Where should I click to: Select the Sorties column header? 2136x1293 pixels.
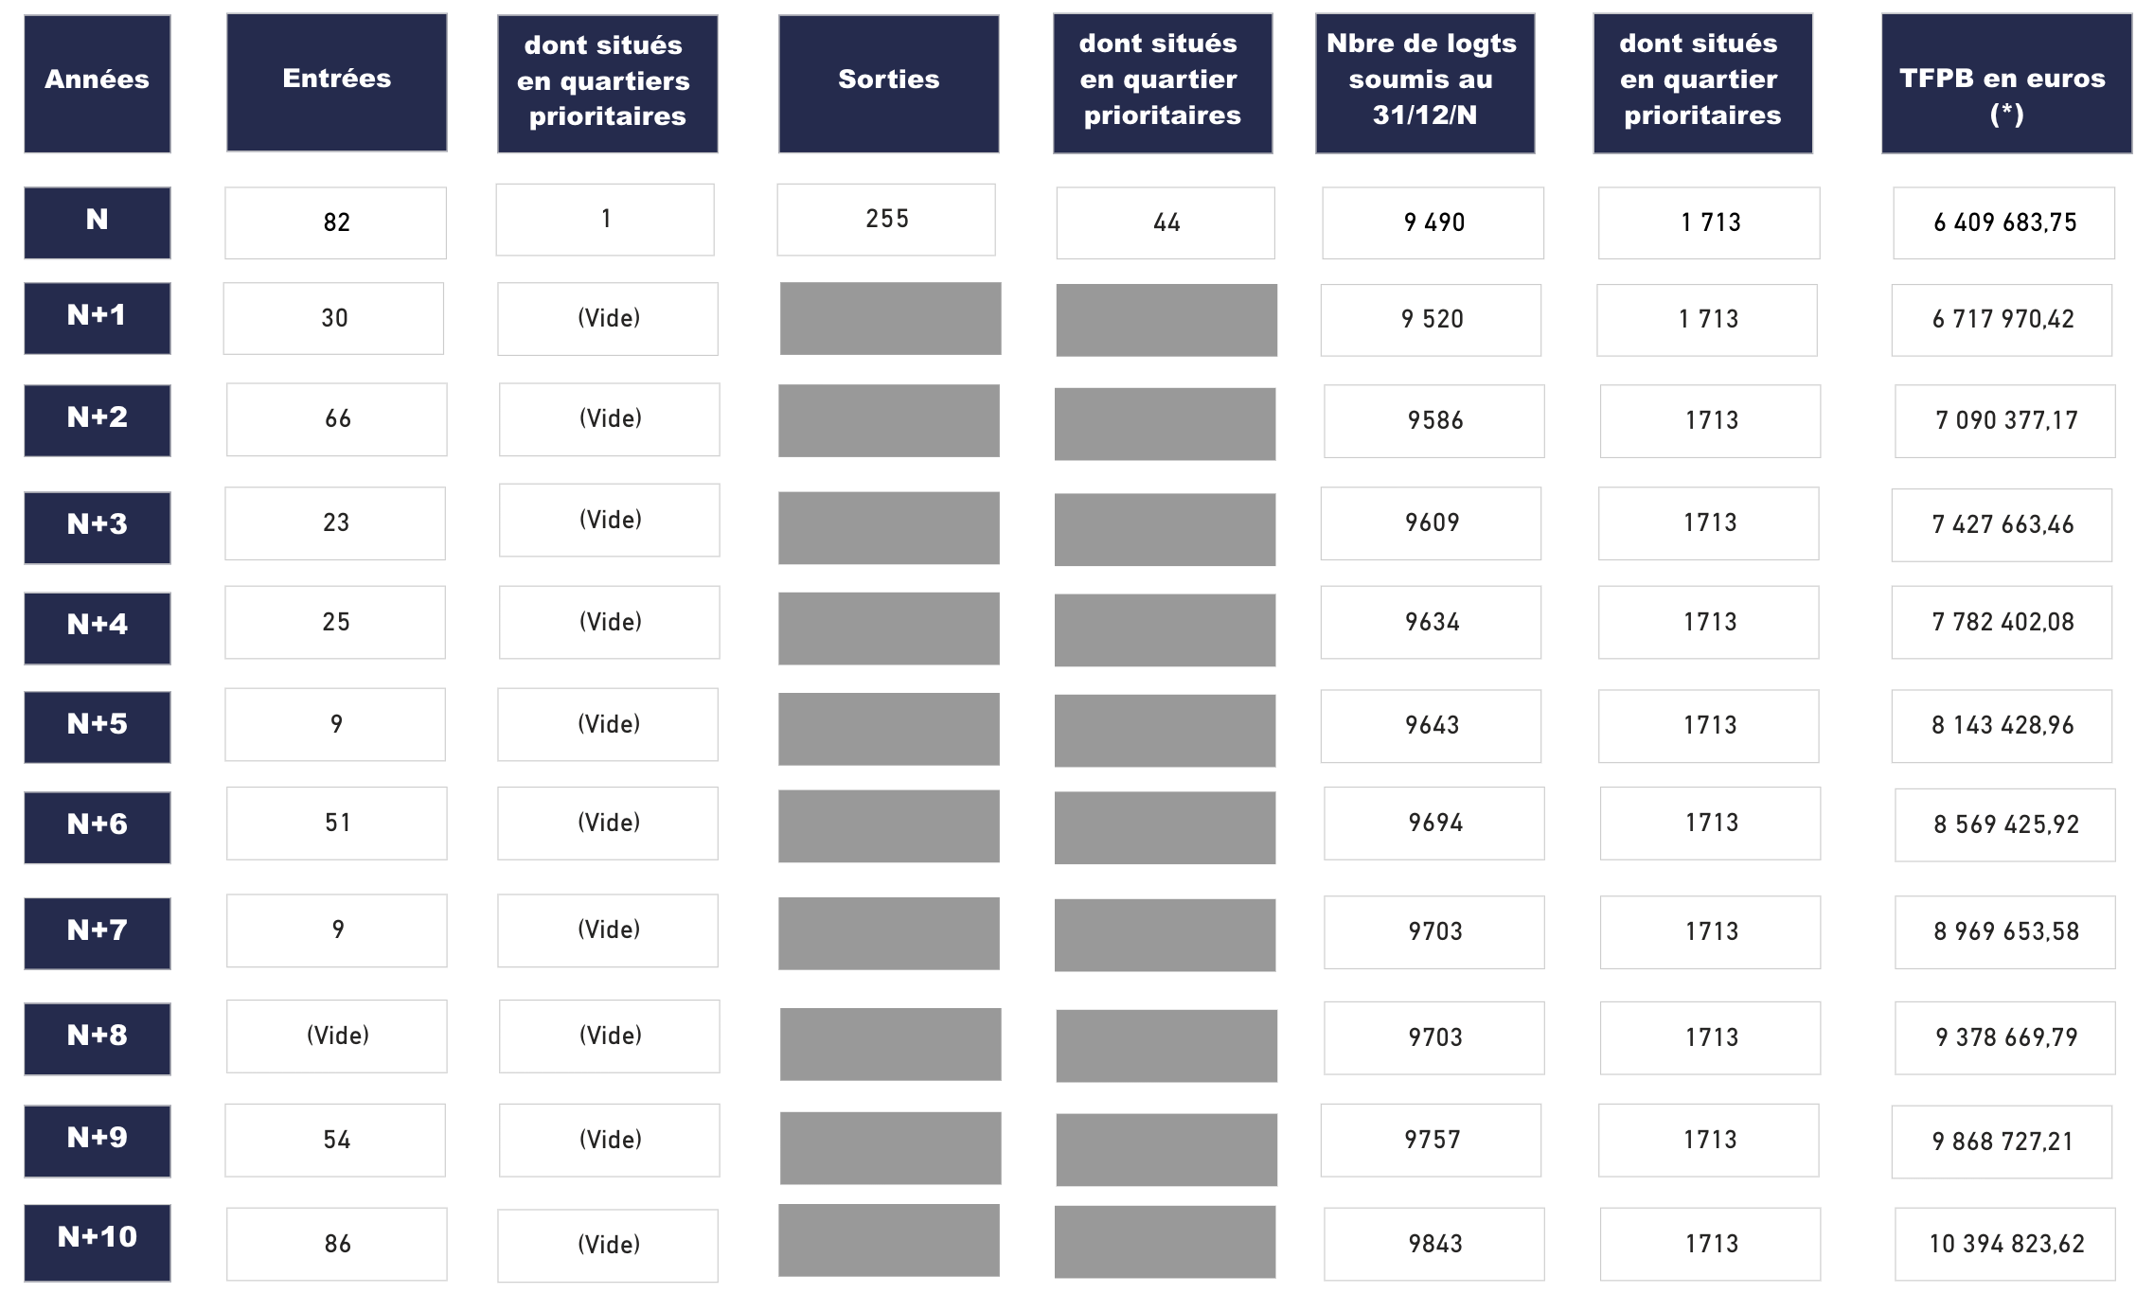pos(888,83)
